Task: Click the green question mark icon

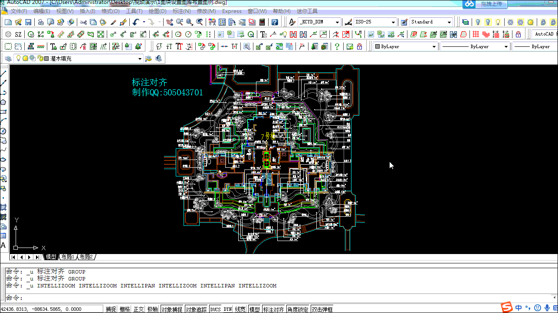Action: coord(337,46)
